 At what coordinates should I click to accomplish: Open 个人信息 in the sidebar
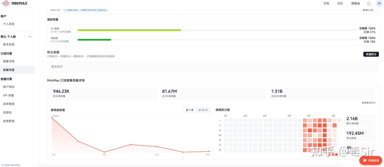point(9,24)
